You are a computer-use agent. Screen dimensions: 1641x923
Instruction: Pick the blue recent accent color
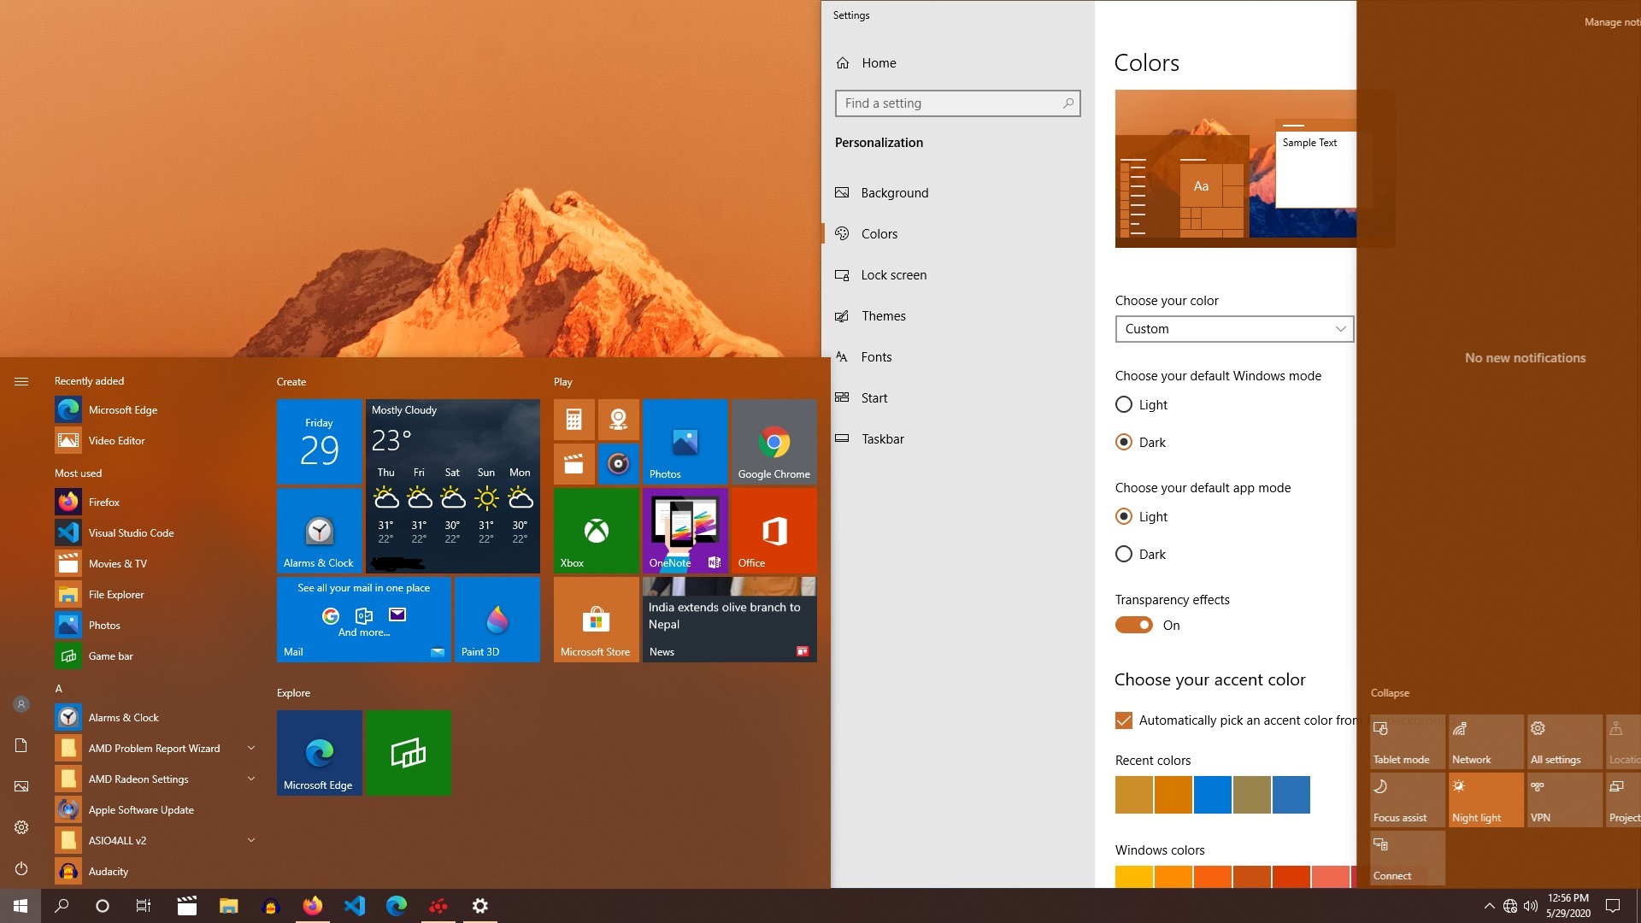coord(1212,795)
